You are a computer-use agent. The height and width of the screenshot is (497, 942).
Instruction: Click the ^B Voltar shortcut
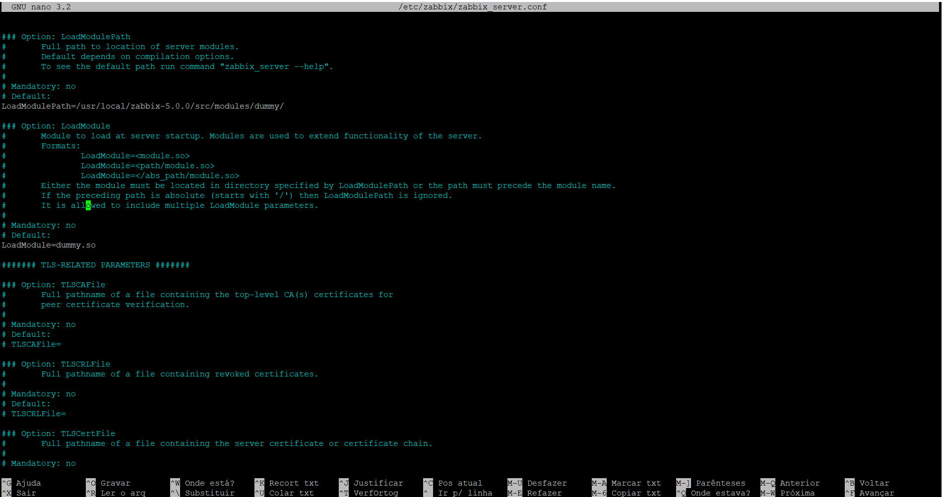[867, 483]
